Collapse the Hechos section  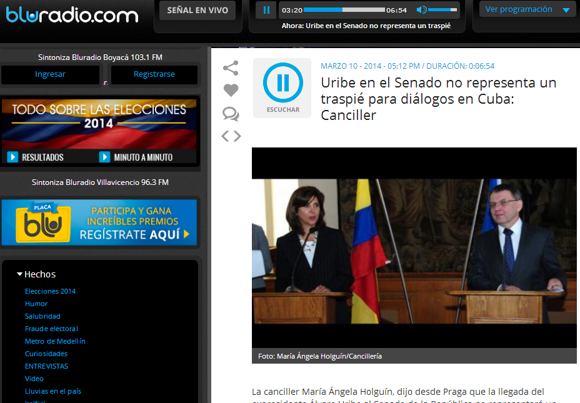(x=36, y=274)
